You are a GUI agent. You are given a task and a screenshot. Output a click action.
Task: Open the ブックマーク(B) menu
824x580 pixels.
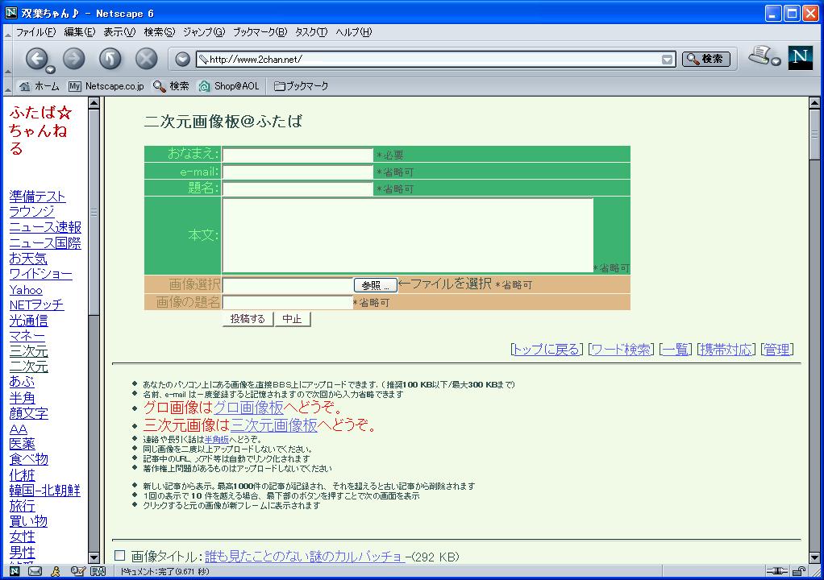point(259,32)
